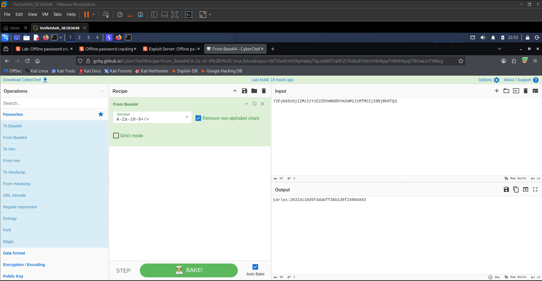Take VM snapshot clock icon
The image size is (542, 281).
click(120, 14)
